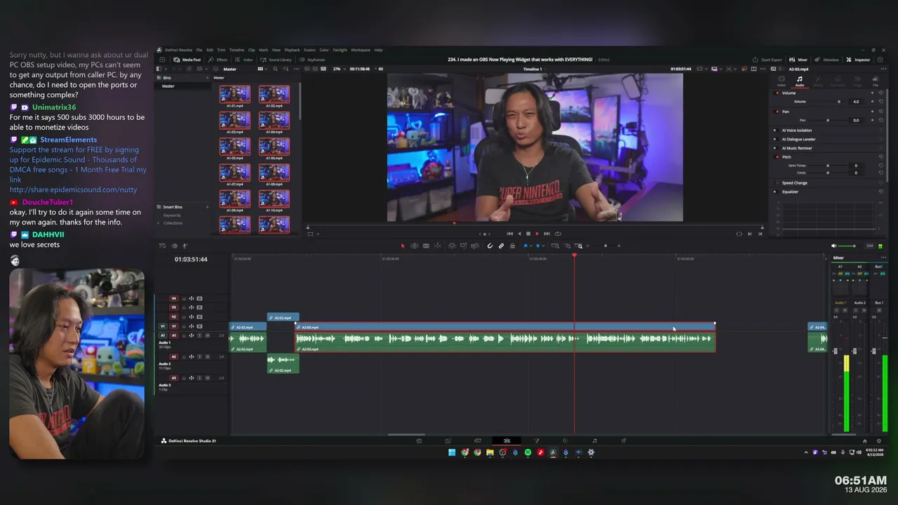This screenshot has height=505, width=898.
Task: Reset the Volume parameter
Action: pos(881,102)
